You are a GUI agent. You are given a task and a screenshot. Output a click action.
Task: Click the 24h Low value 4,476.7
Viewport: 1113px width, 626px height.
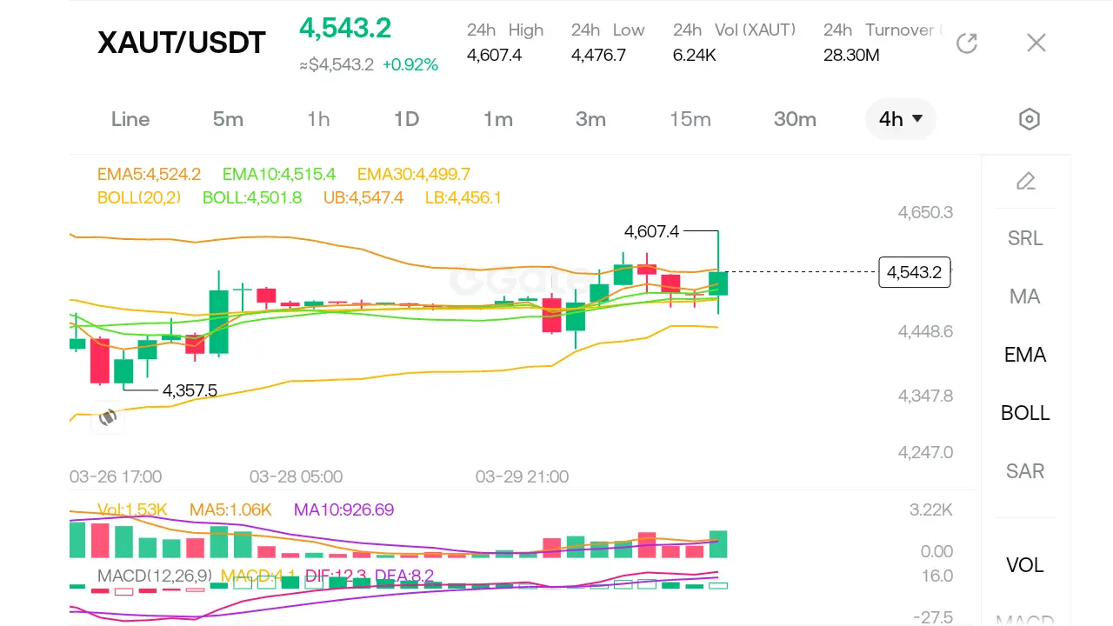[598, 56]
